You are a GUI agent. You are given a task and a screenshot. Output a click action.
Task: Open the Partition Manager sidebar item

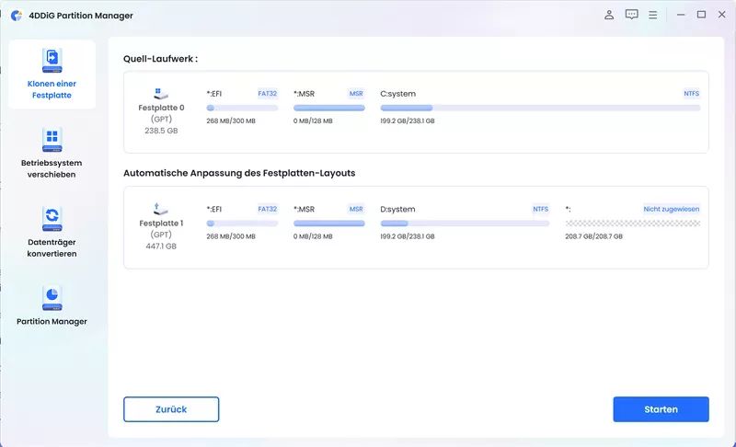coord(52,305)
